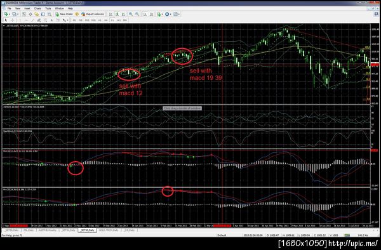Open the Strategy Tester
Screen dimensions: 381x250
point(50,14)
